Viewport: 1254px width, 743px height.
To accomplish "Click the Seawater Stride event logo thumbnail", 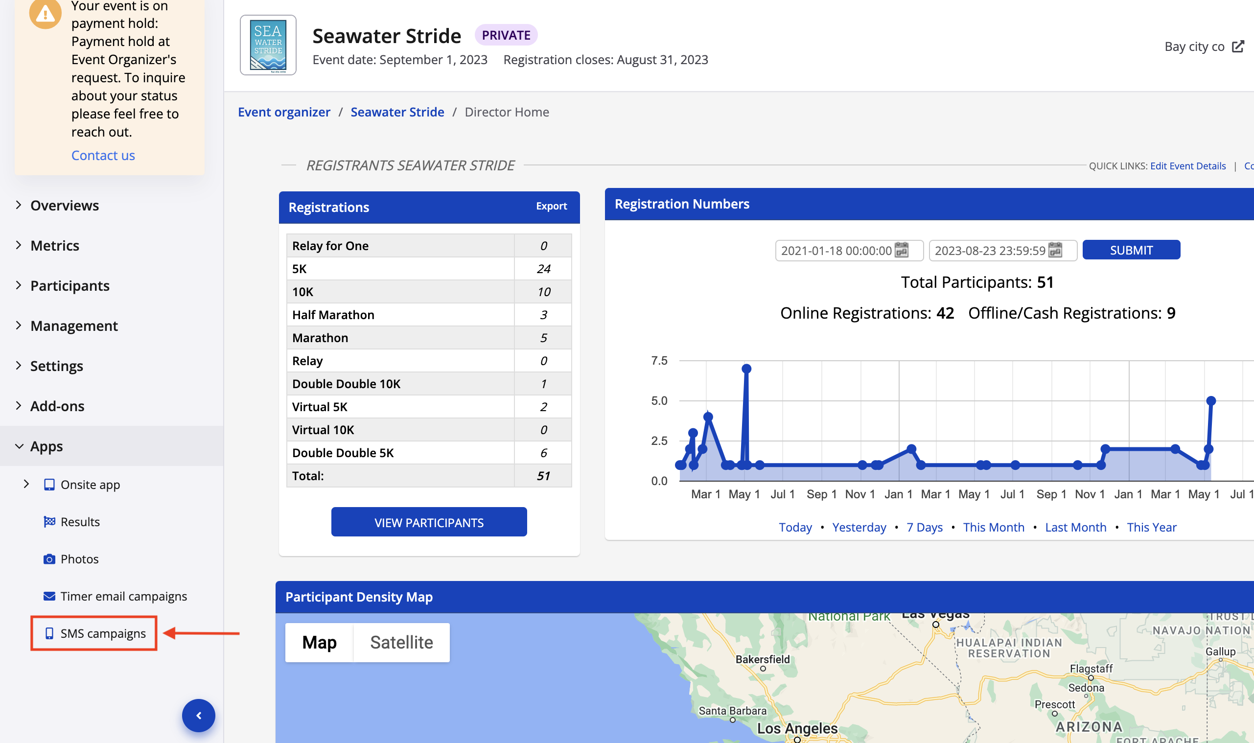I will (x=268, y=45).
